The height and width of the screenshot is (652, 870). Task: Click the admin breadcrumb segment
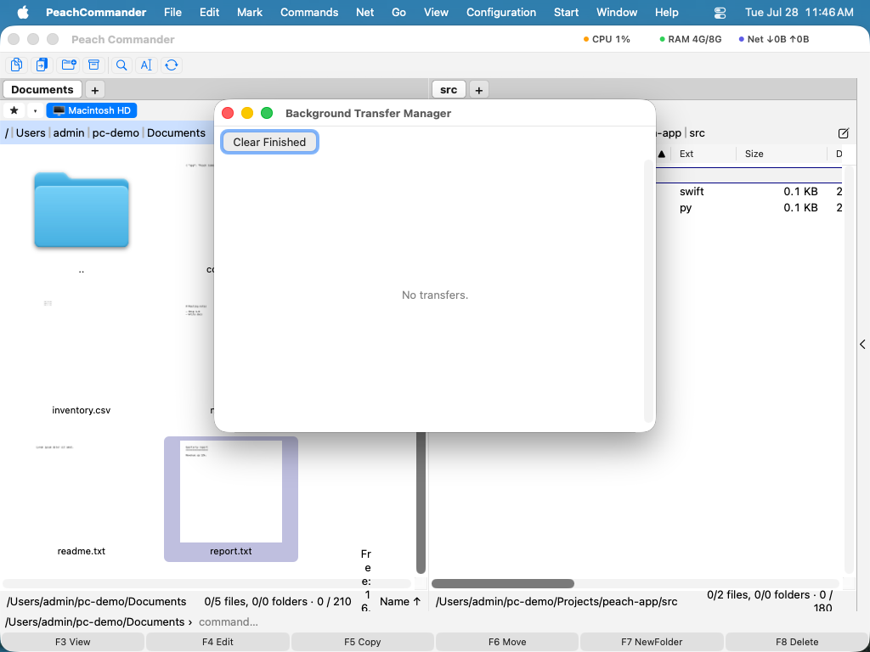coord(69,133)
